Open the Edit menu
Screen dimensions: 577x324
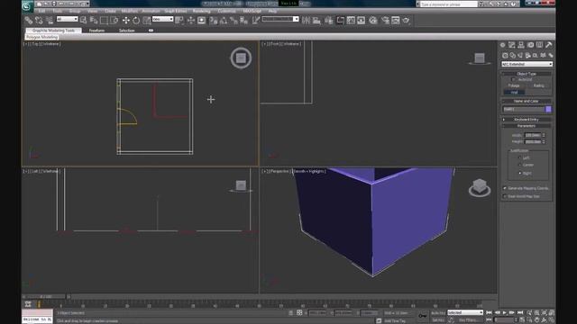coord(41,11)
